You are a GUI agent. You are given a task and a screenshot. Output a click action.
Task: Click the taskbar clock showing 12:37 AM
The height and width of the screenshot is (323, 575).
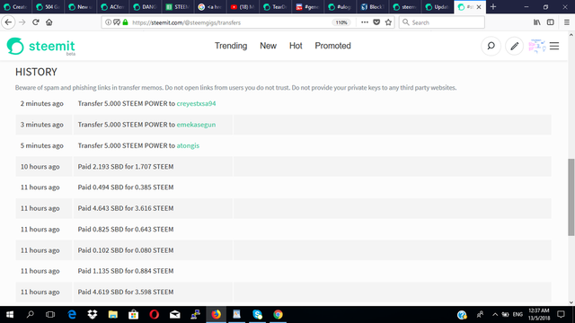[539, 315]
